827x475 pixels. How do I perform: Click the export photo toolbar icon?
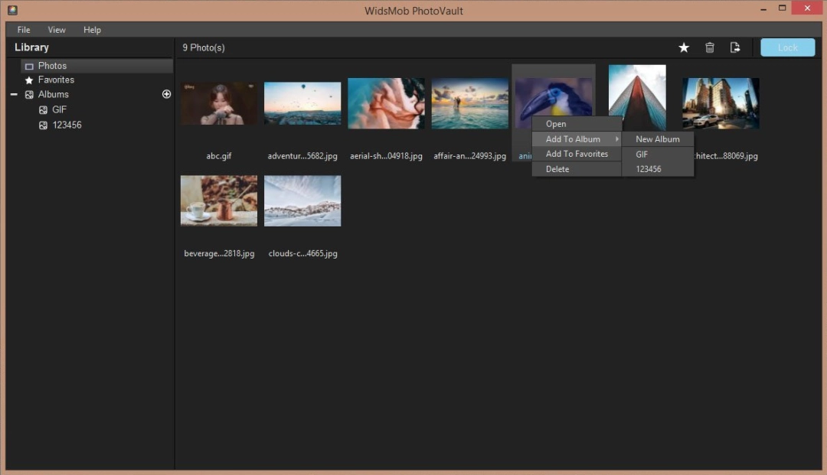click(x=735, y=47)
